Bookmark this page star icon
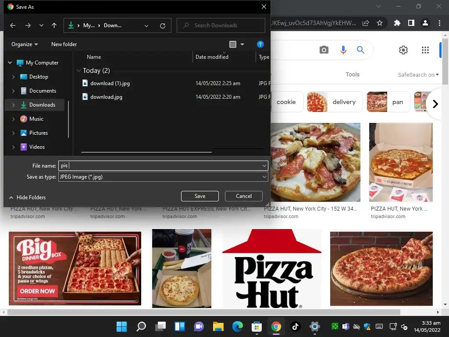 pyautogui.click(x=380, y=23)
